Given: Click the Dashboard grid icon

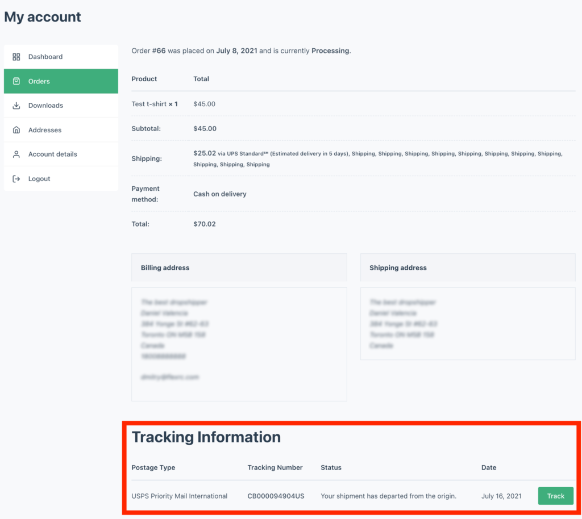Looking at the screenshot, I should [16, 57].
